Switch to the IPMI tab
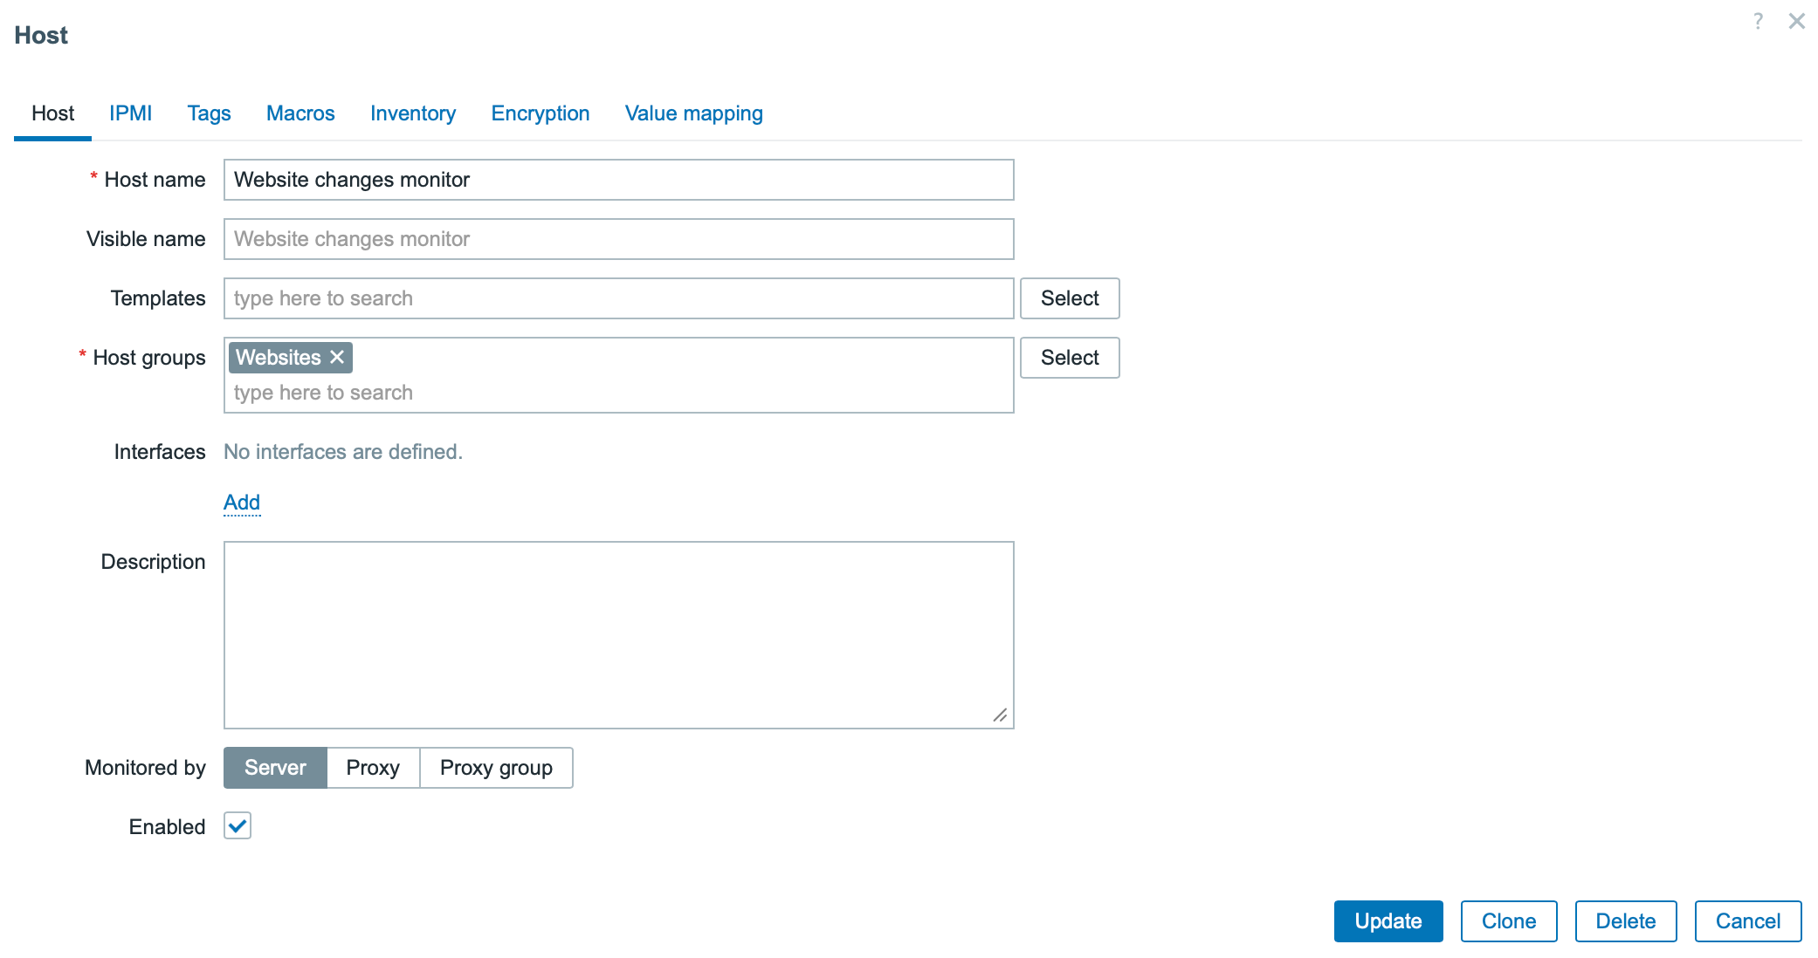 [130, 113]
